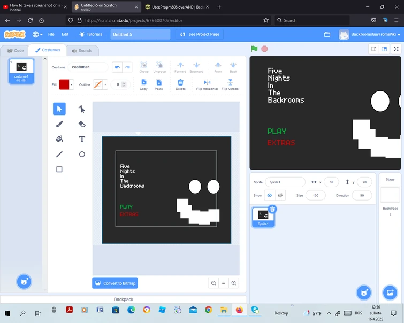Click Choose a Costume cat button
The image size is (404, 323).
pos(24,282)
